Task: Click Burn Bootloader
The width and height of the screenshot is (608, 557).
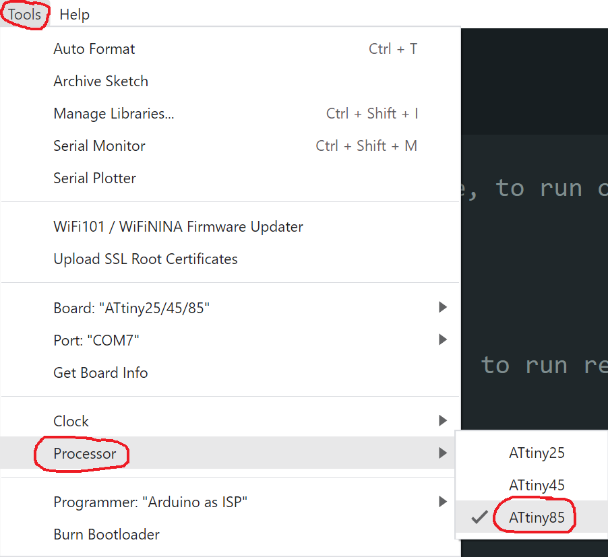Action: click(x=107, y=534)
